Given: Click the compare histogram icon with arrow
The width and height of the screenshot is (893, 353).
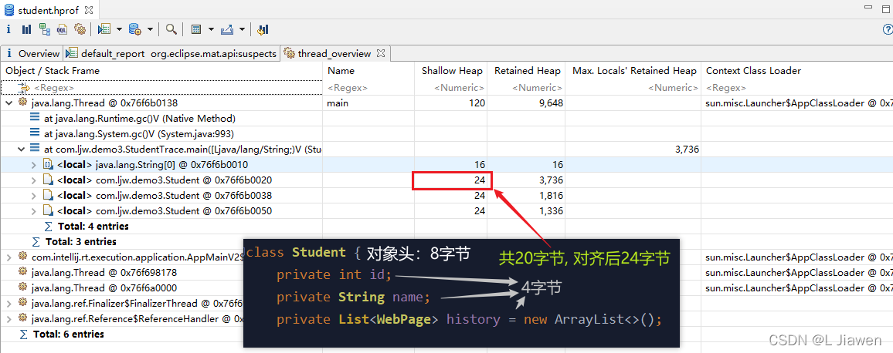Looking at the screenshot, I should coord(263,29).
